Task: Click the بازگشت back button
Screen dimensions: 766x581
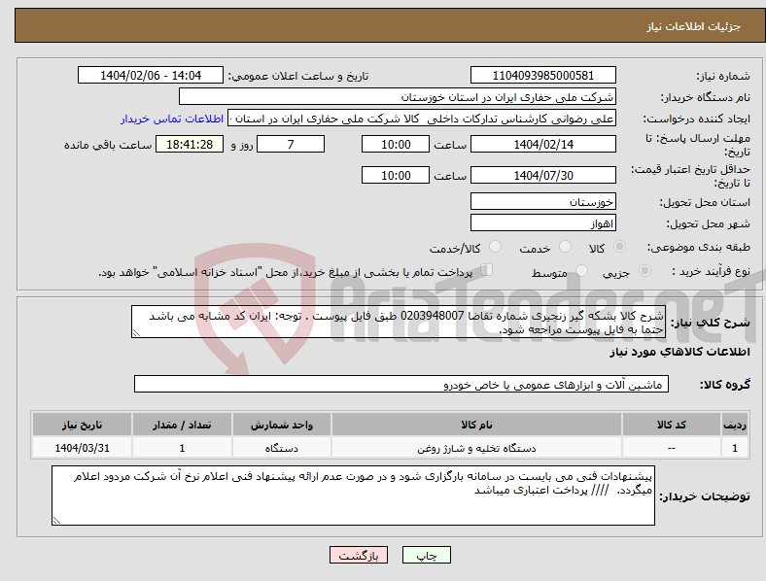Action: (359, 555)
